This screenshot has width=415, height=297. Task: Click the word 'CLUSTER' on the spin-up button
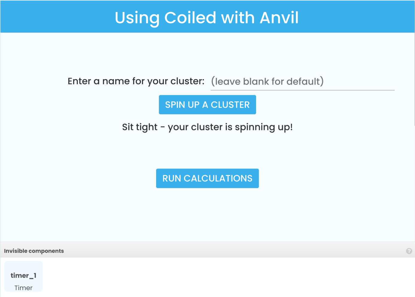[x=230, y=105]
